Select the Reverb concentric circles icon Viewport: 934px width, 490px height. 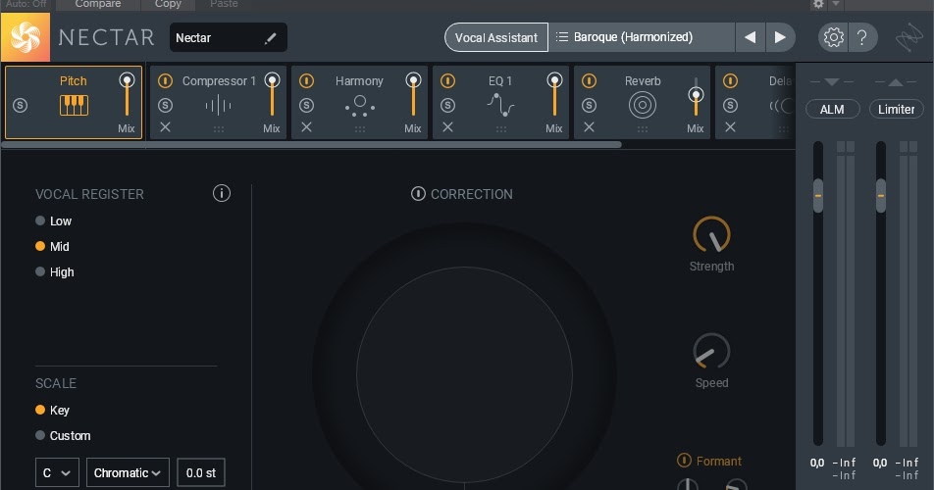pyautogui.click(x=642, y=105)
